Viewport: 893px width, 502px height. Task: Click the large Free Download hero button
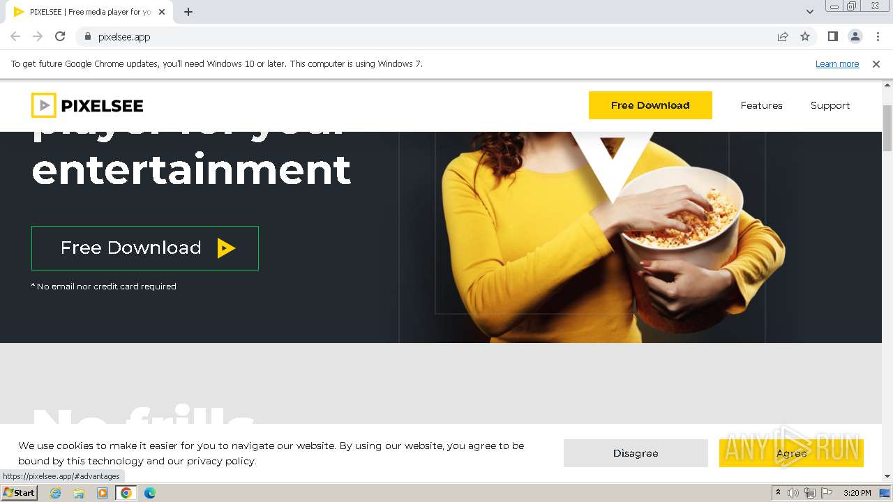point(145,248)
